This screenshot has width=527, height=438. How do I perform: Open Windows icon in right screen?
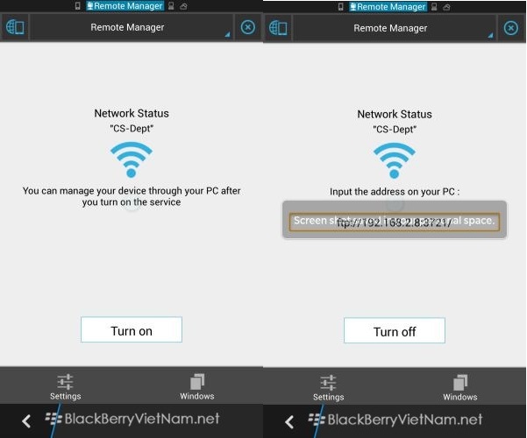(460, 388)
